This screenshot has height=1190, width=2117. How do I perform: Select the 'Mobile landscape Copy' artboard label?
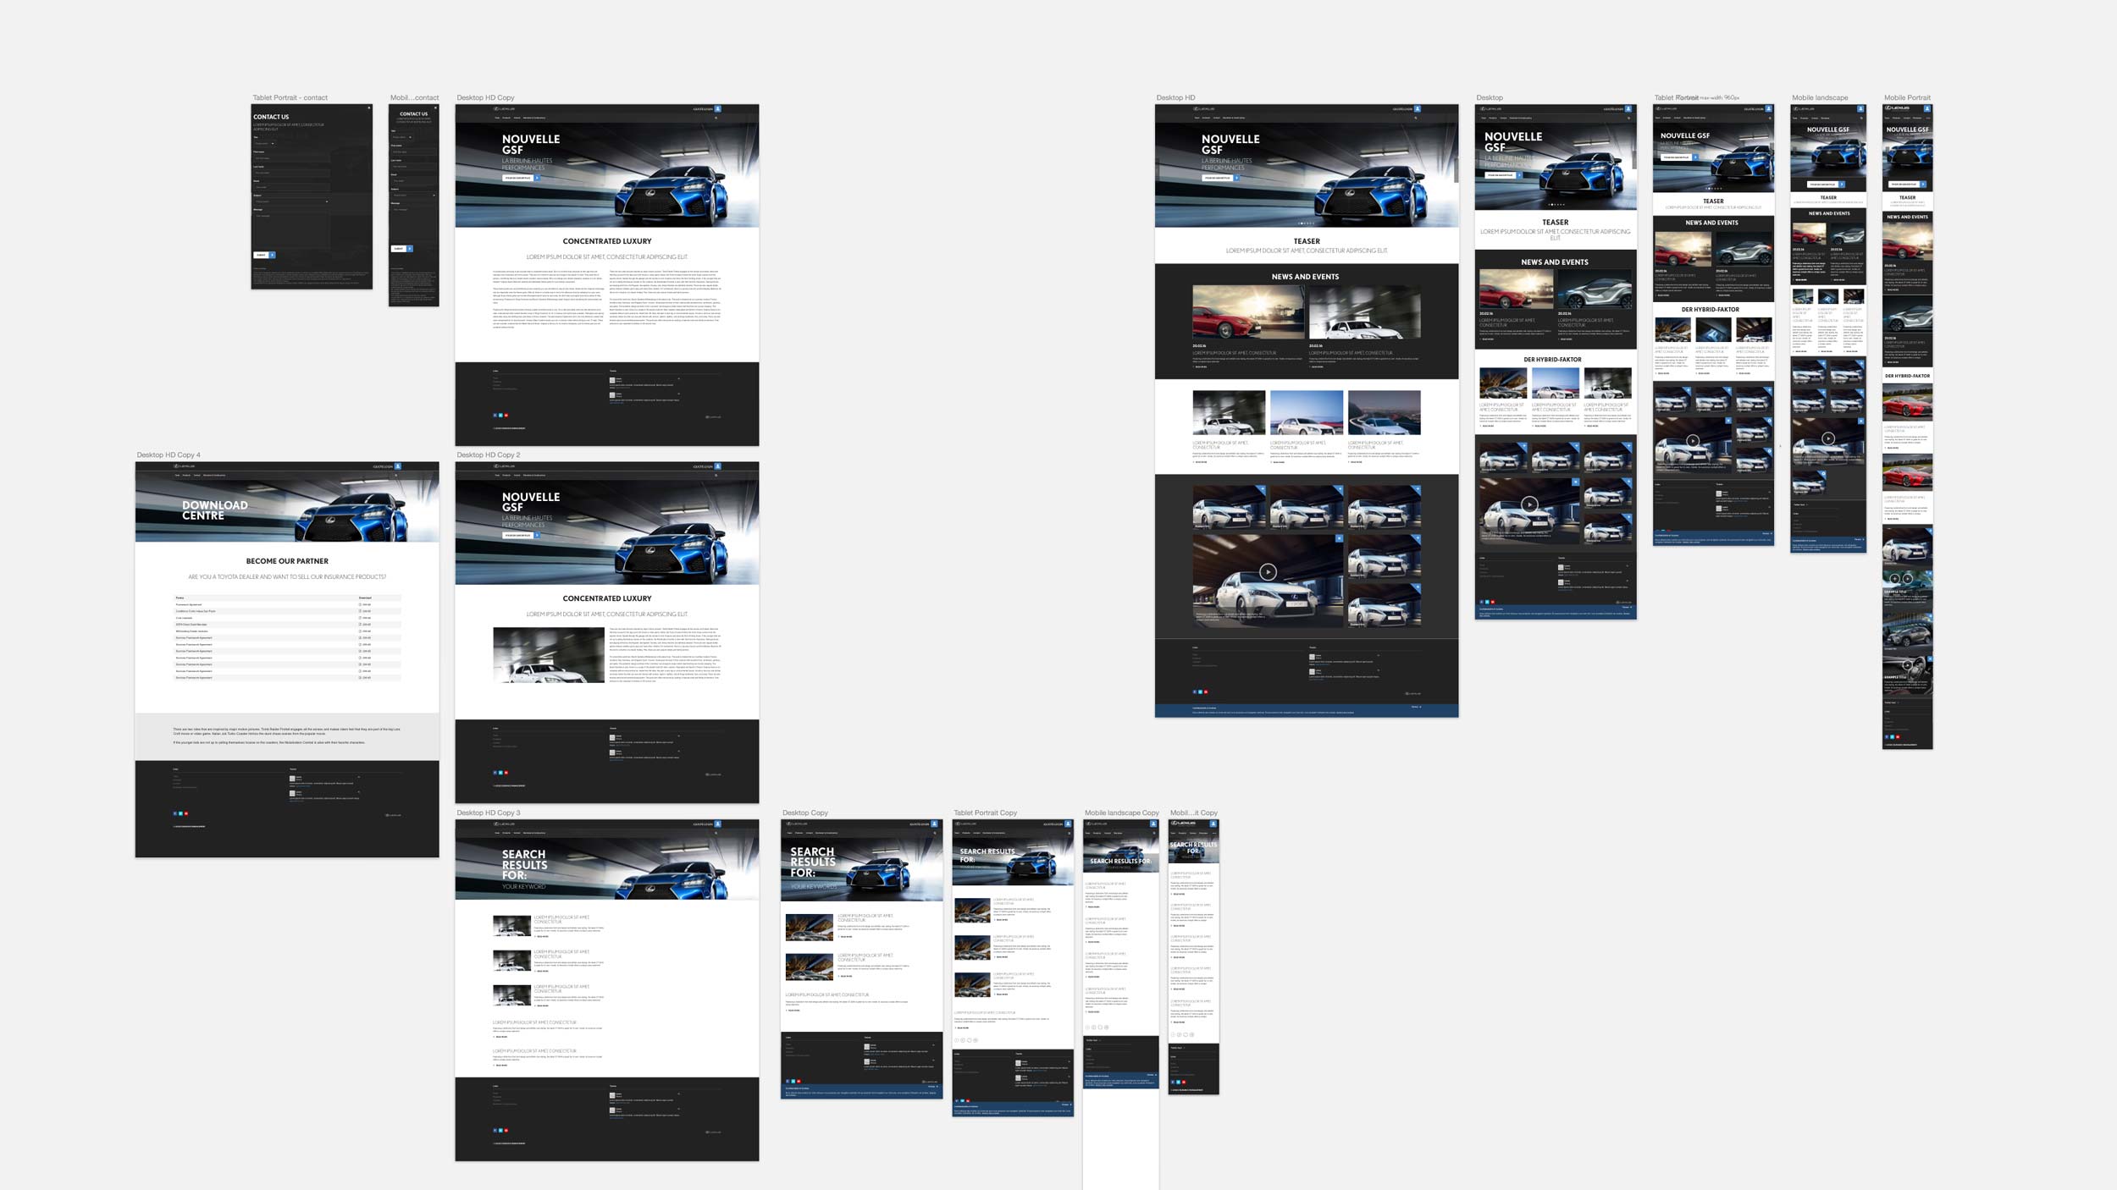pyautogui.click(x=1122, y=813)
